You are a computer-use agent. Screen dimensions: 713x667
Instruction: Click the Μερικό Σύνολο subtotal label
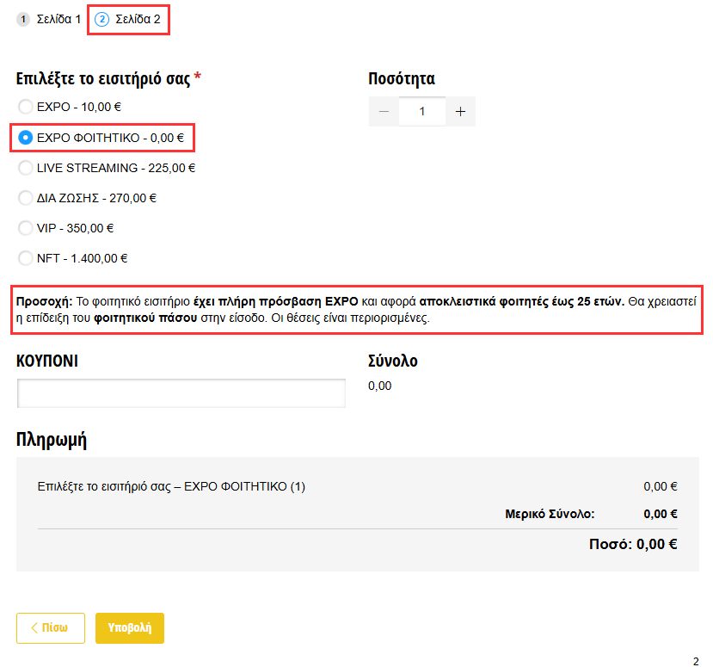[x=550, y=515]
